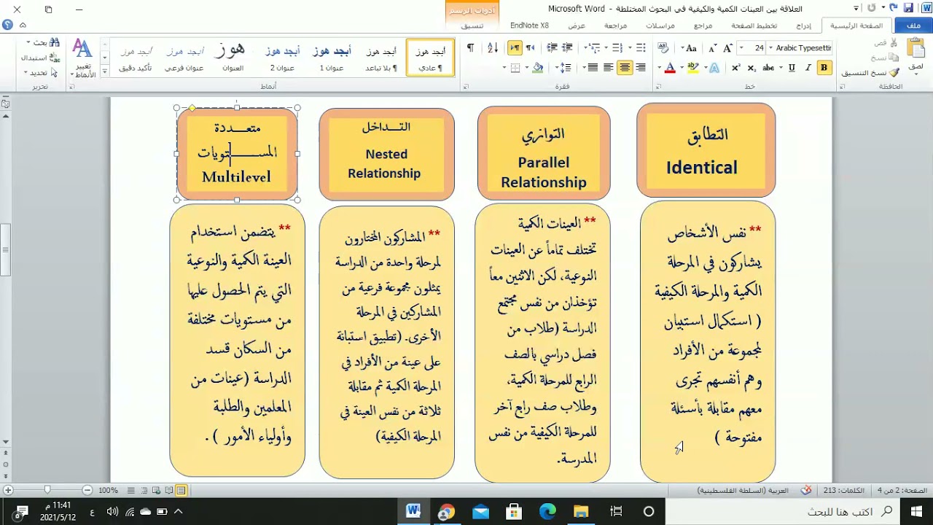This screenshot has width=933, height=525.
Task: Click the zoom out minus button
Action: (87, 491)
